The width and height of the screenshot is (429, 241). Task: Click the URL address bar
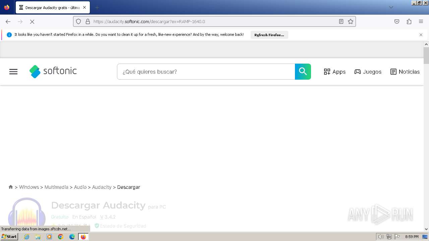coord(214,21)
